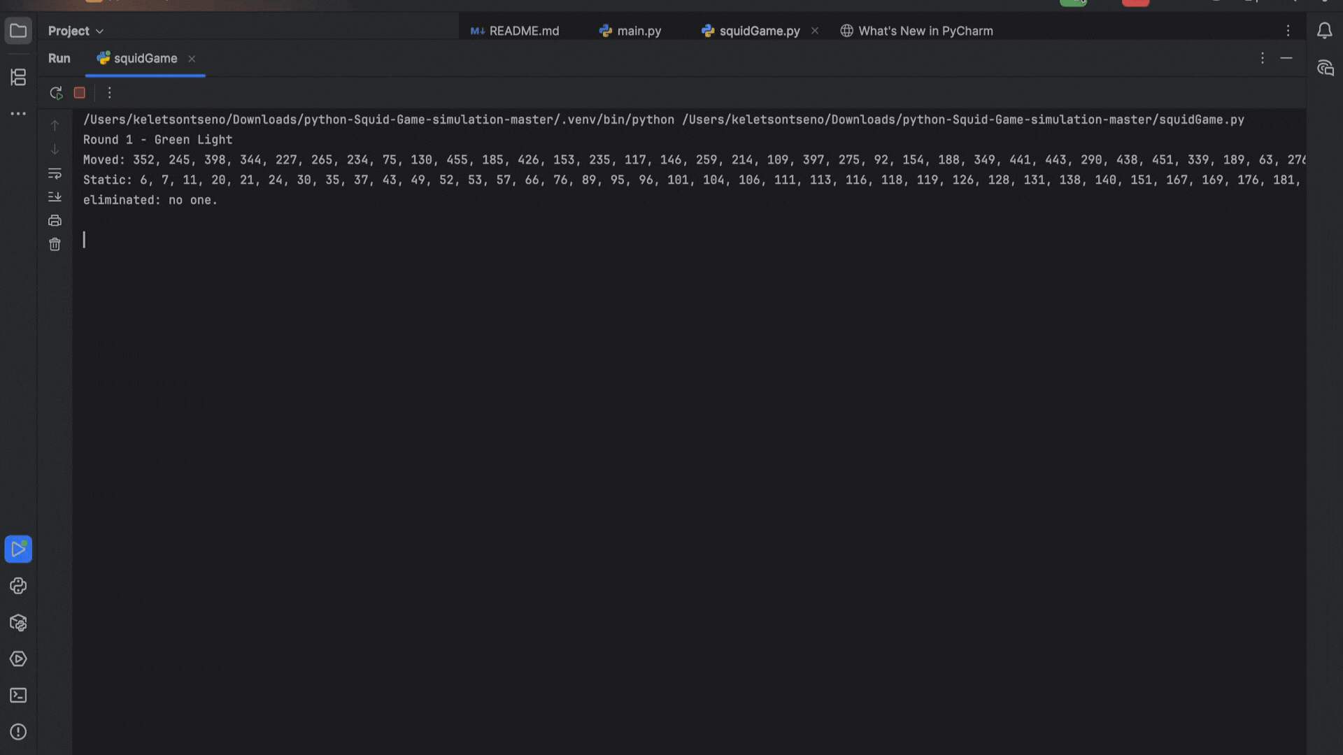
Task: Switch to the main.py editor tab
Action: 630,31
